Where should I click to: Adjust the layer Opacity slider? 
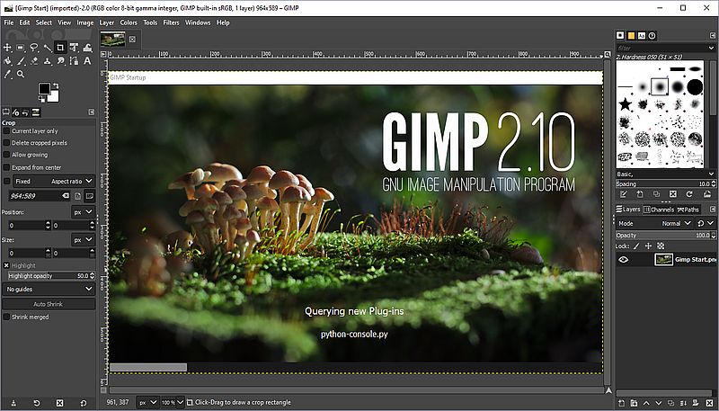665,236
